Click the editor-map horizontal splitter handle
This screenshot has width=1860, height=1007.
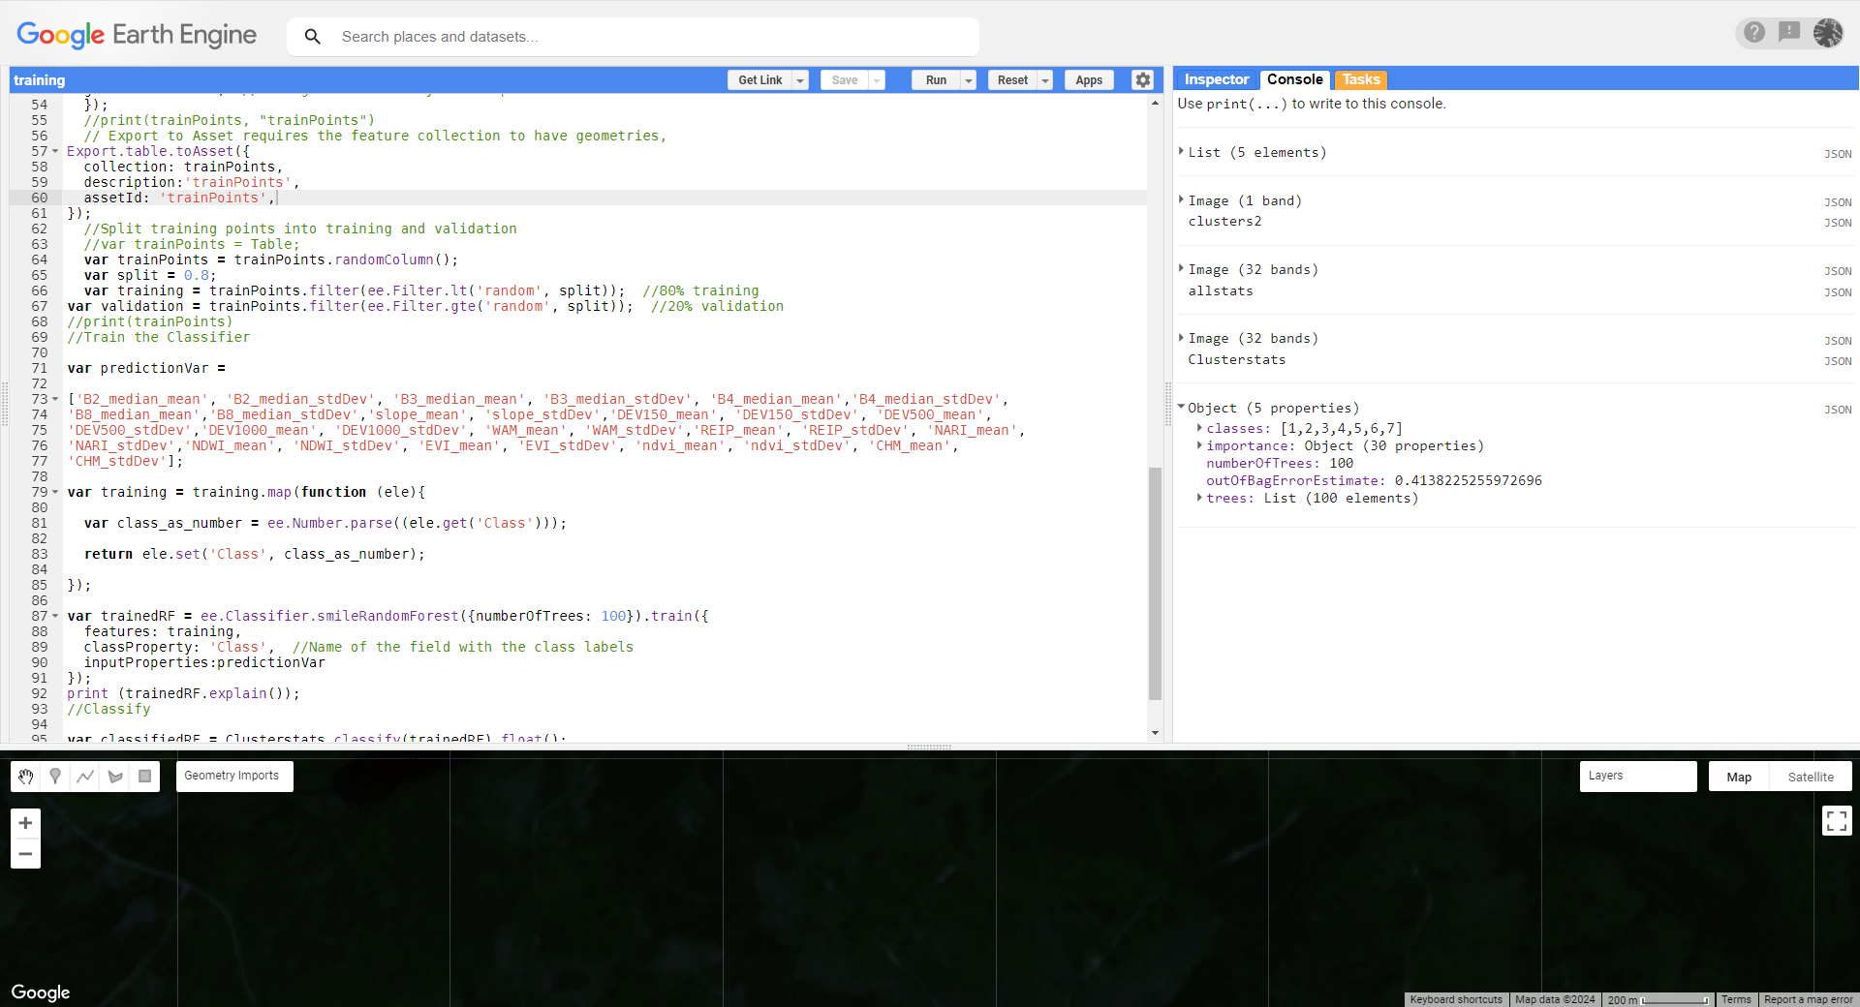[929, 747]
